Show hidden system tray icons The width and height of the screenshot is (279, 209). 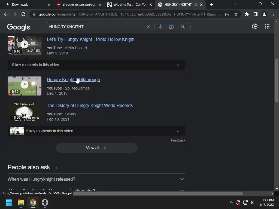point(231,202)
